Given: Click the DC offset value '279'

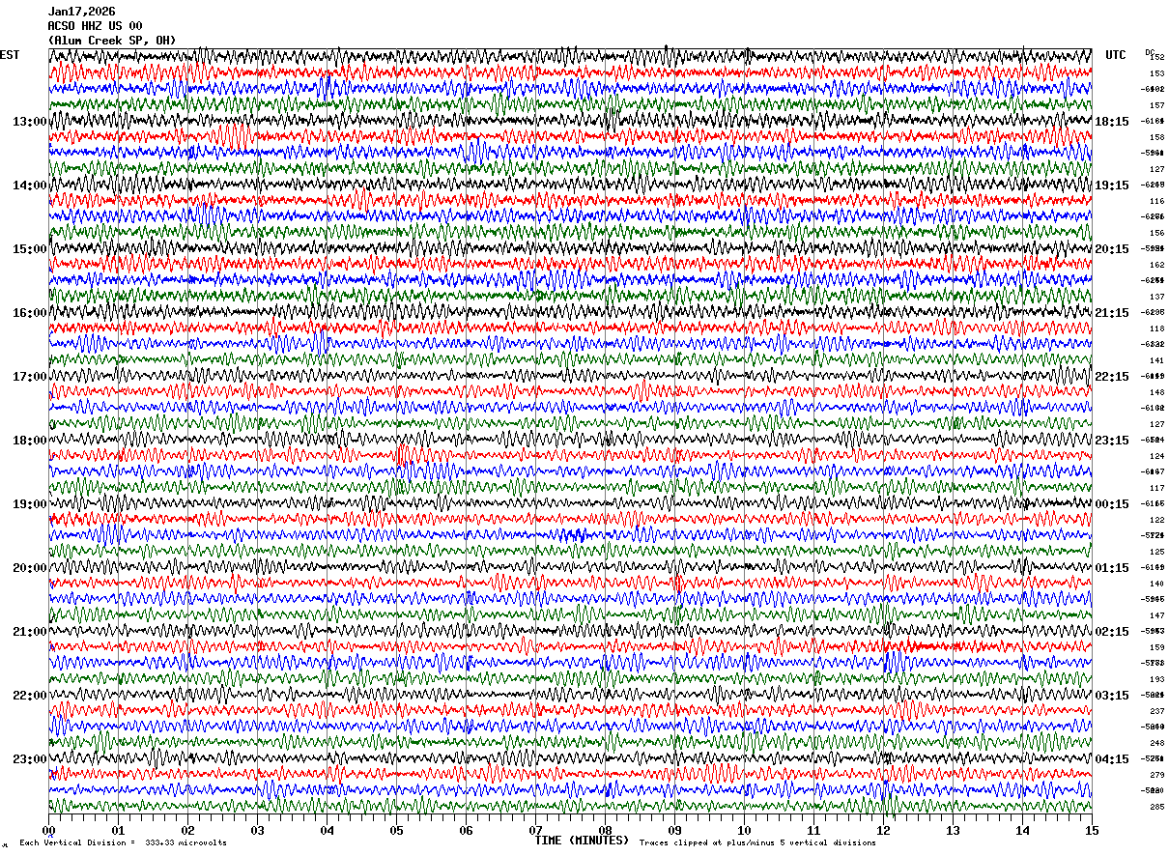Looking at the screenshot, I should point(1156,775).
